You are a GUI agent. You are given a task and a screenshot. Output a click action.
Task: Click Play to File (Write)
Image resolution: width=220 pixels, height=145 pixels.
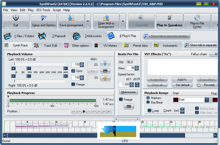(197, 21)
